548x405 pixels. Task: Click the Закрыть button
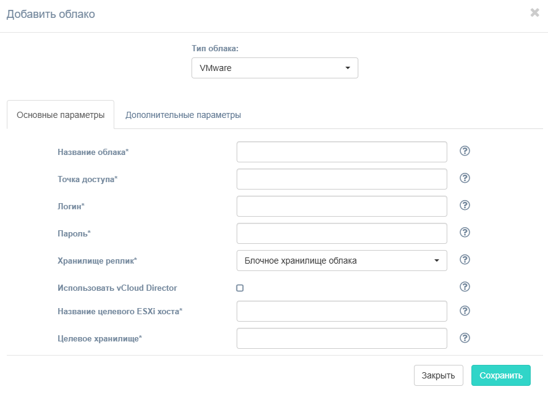point(438,375)
